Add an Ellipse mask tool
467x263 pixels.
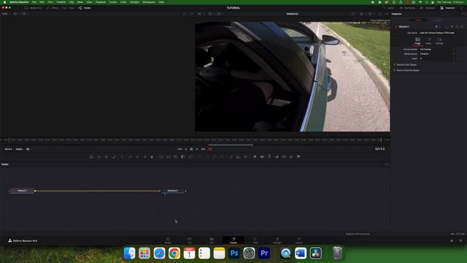click(x=207, y=156)
